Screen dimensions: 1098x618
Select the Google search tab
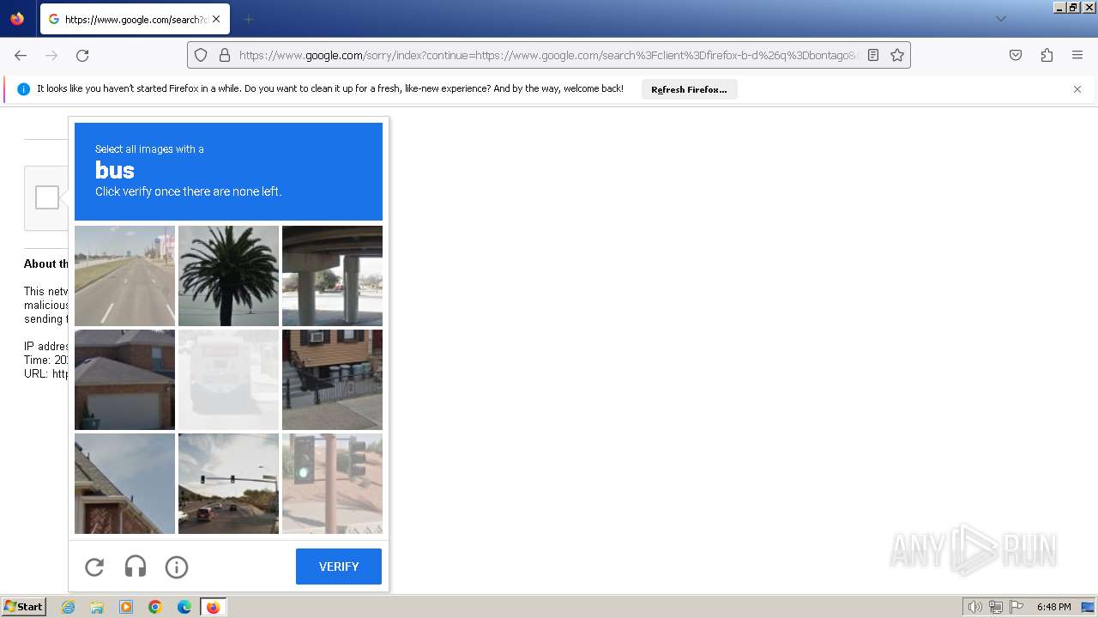pos(135,19)
